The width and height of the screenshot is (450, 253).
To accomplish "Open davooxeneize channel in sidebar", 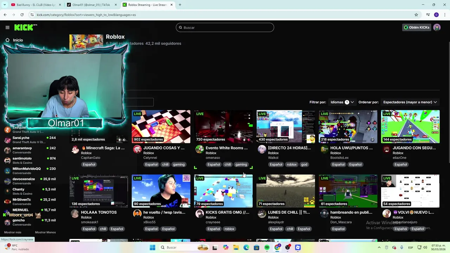I will pos(30,181).
